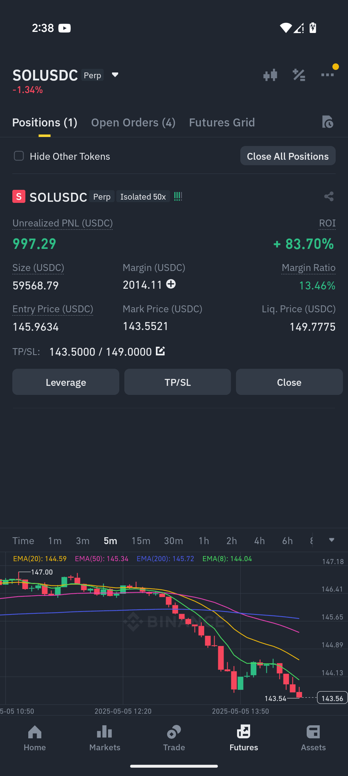Select the 6h chart interval
This screenshot has height=776, width=348.
(x=287, y=541)
